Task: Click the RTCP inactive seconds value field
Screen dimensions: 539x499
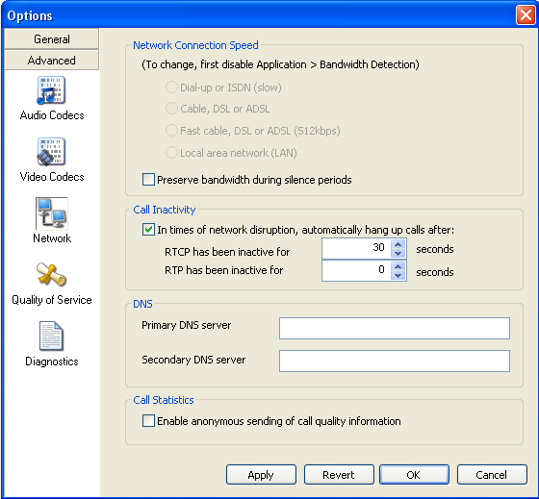Action: click(x=356, y=249)
